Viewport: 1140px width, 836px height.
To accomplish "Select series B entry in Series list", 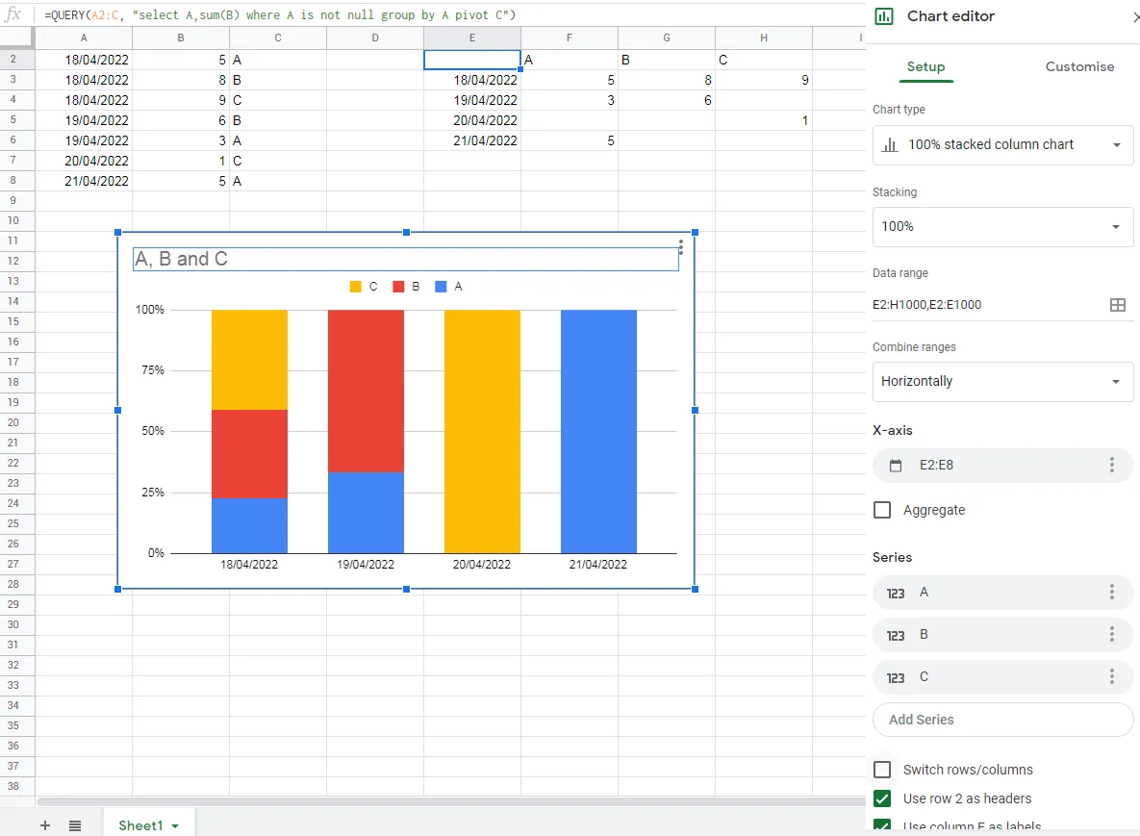I will 1002,635.
